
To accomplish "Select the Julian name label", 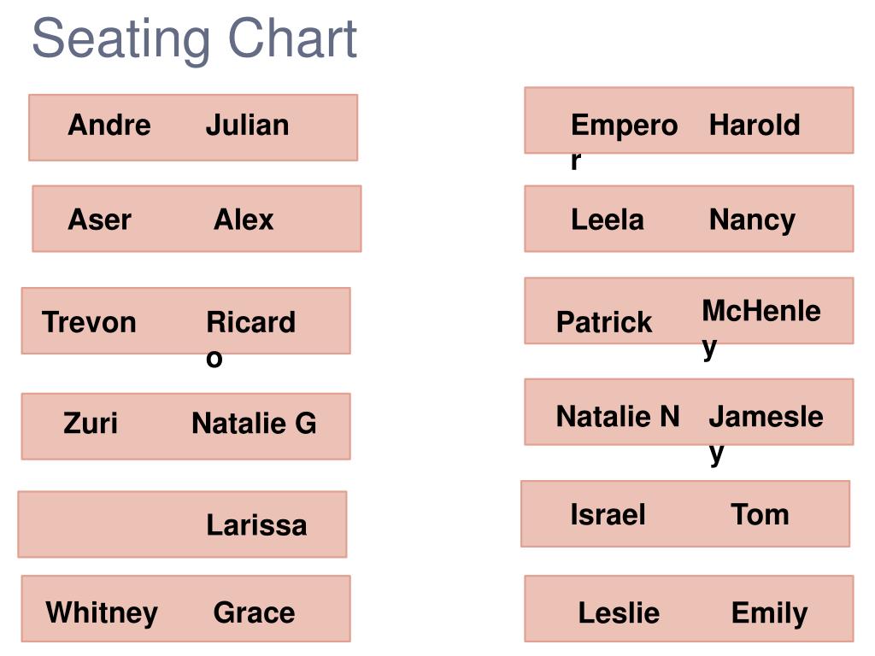I will tap(248, 125).
